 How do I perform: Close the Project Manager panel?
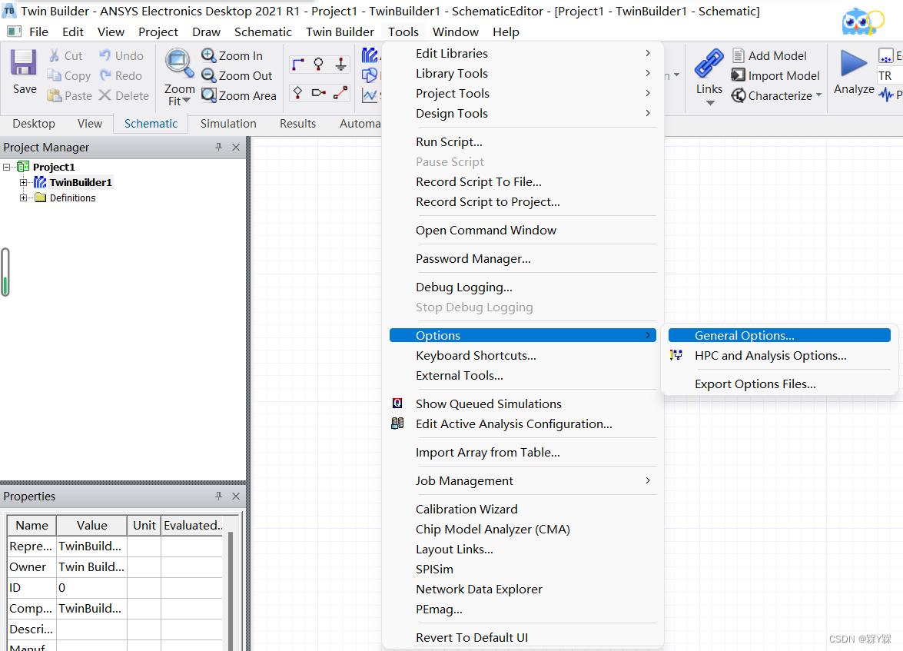pyautogui.click(x=235, y=147)
